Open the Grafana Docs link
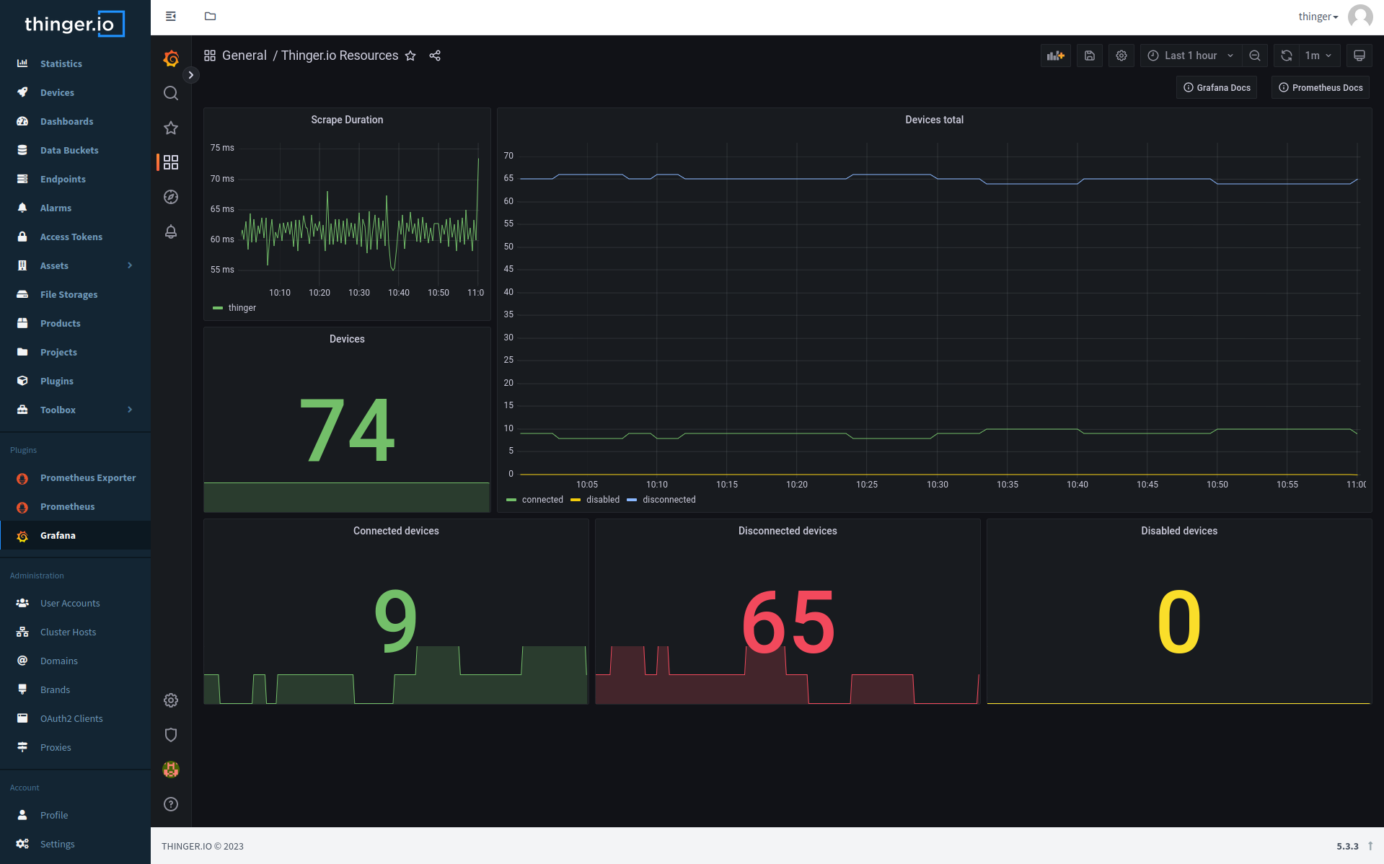1384x864 pixels. 1217,87
